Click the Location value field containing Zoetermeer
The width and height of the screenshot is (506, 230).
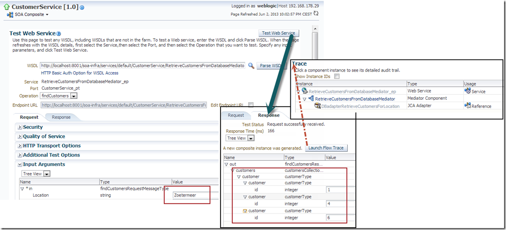pos(190,196)
